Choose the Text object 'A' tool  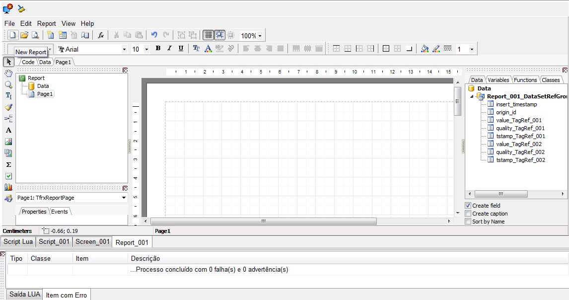pyautogui.click(x=8, y=130)
